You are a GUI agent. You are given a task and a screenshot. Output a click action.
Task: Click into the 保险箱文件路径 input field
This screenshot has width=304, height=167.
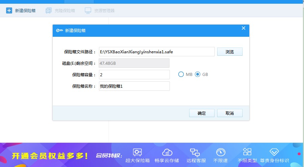[x=157, y=52]
